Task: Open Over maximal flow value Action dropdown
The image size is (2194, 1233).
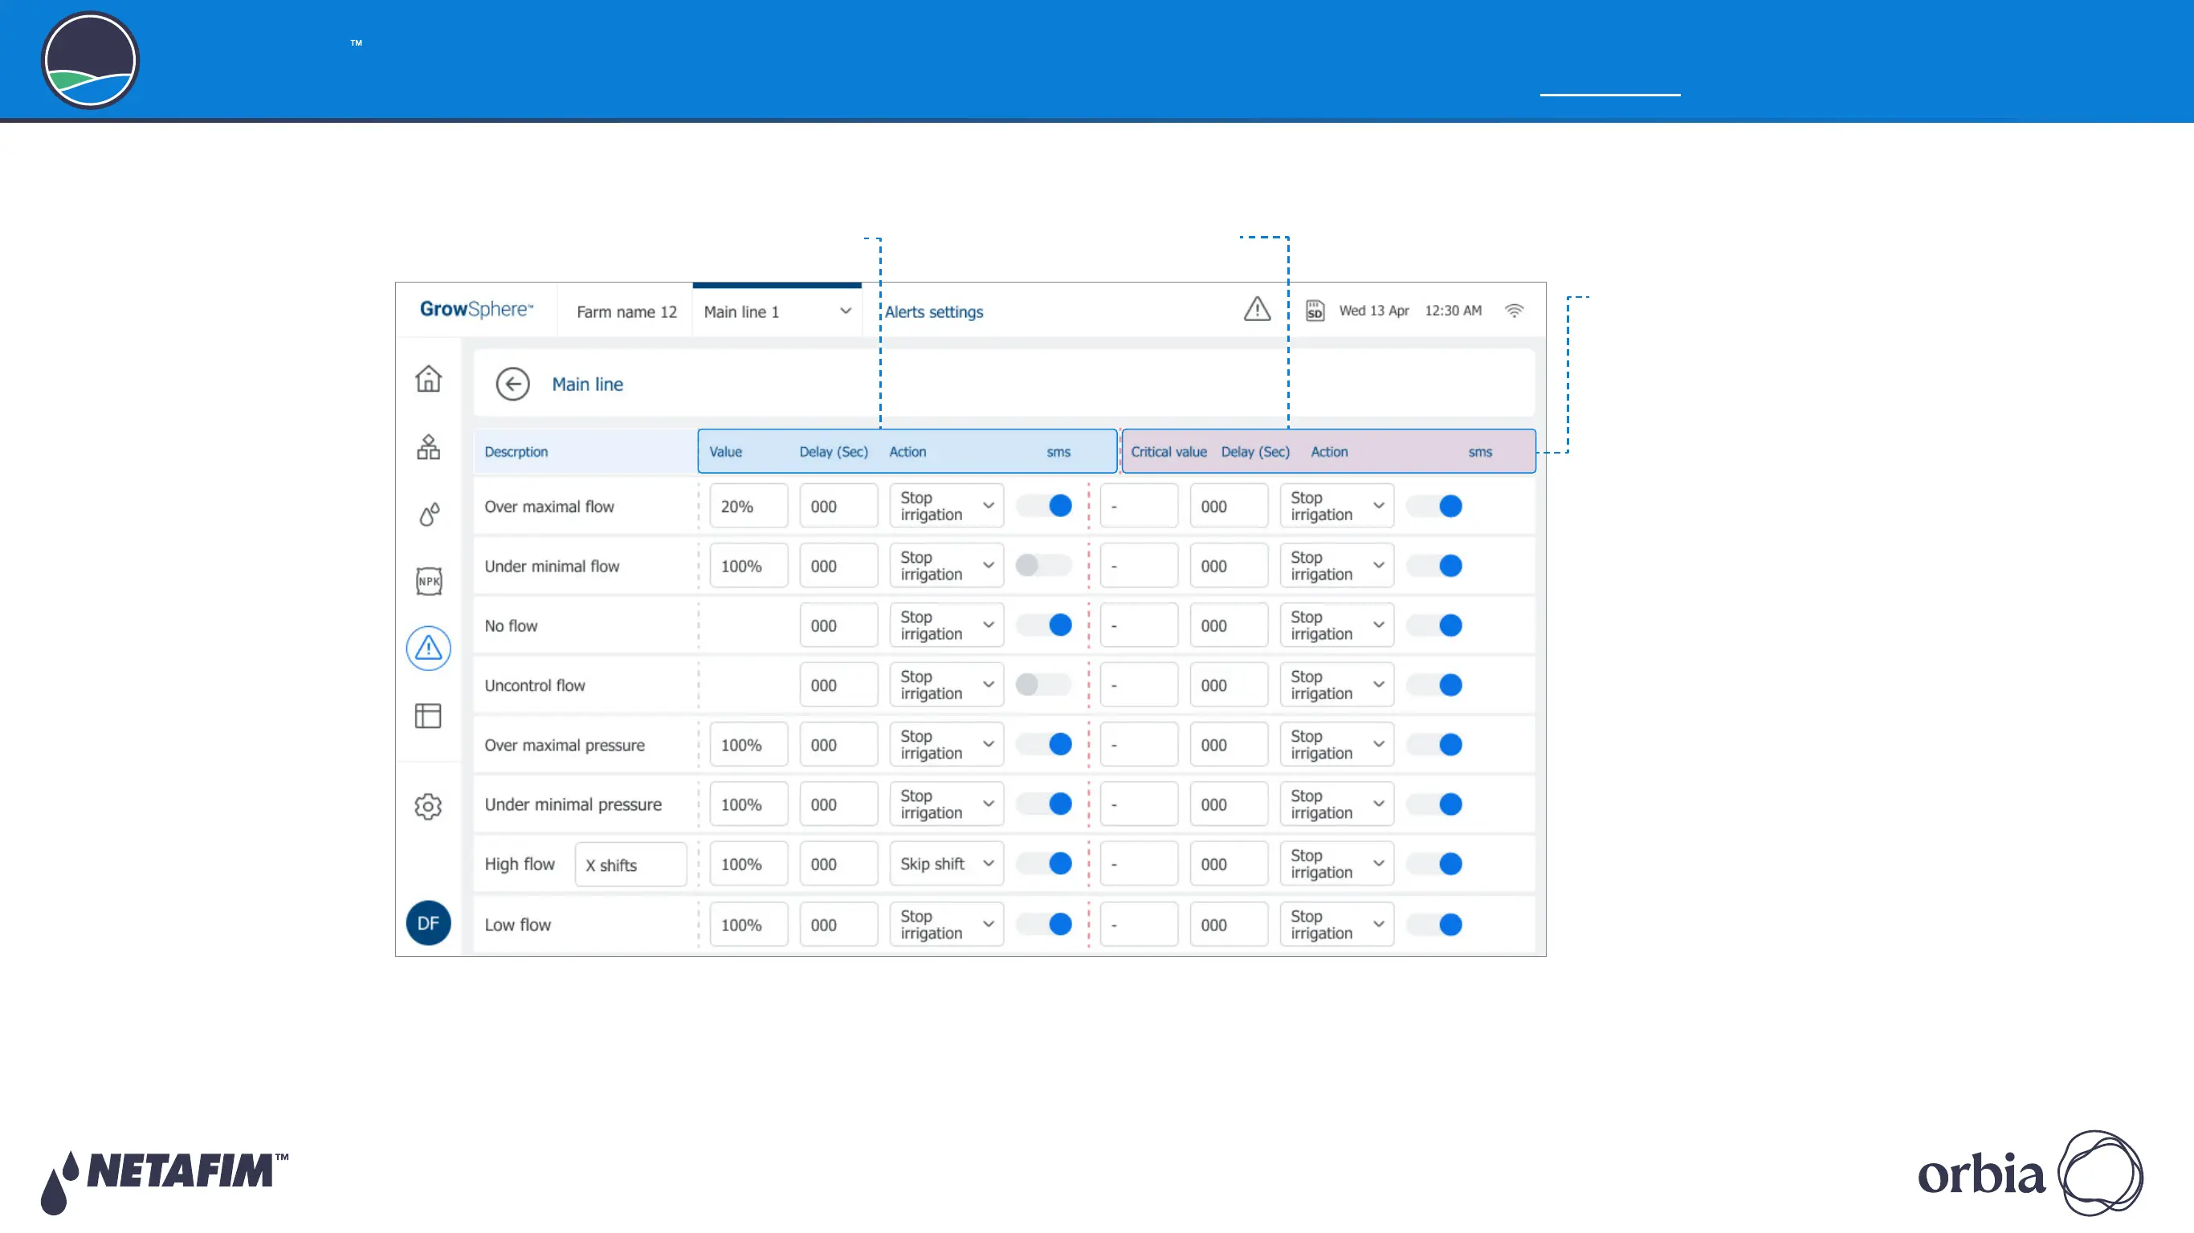Action: click(x=946, y=506)
